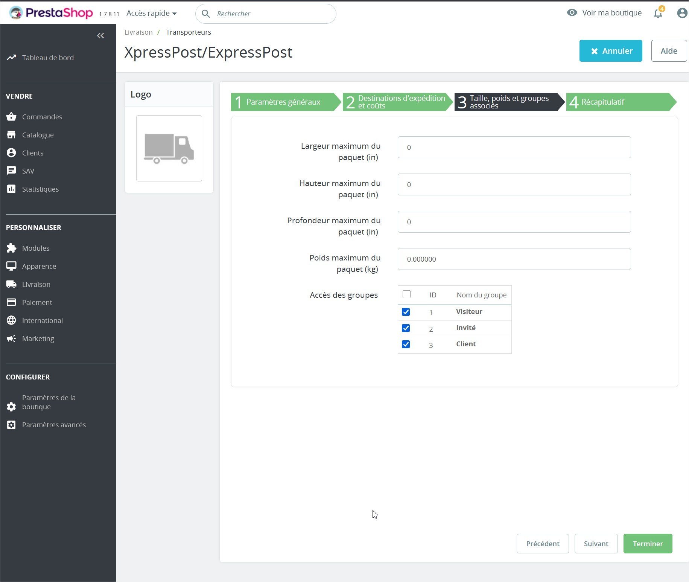Follow the Transporteurs breadcrumb link
The image size is (689, 582).
[x=189, y=32]
